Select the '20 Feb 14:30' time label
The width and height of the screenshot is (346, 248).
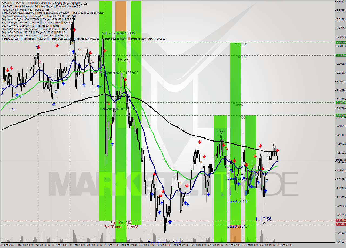(111, 245)
